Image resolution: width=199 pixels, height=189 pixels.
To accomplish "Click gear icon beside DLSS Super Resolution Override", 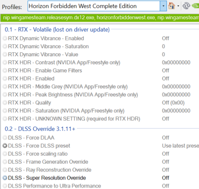I will pyautogui.click(x=5, y=178).
